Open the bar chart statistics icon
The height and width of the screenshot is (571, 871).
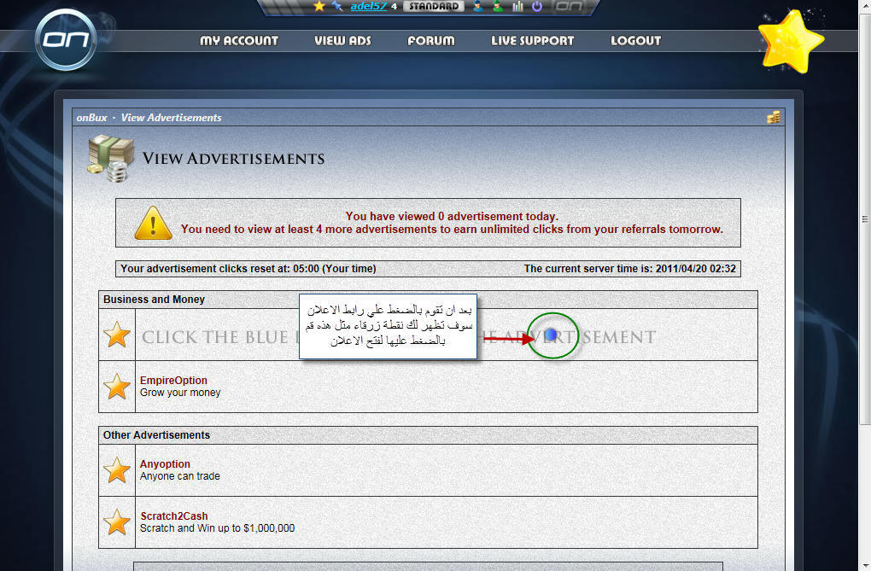click(517, 6)
